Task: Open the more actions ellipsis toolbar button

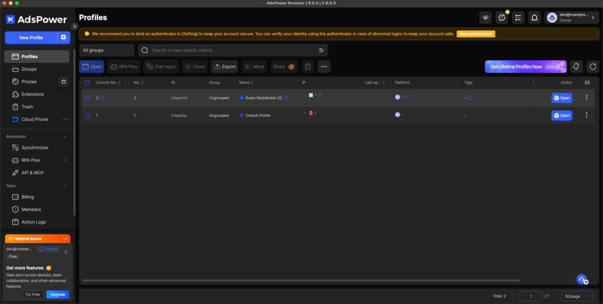Action: click(324, 66)
